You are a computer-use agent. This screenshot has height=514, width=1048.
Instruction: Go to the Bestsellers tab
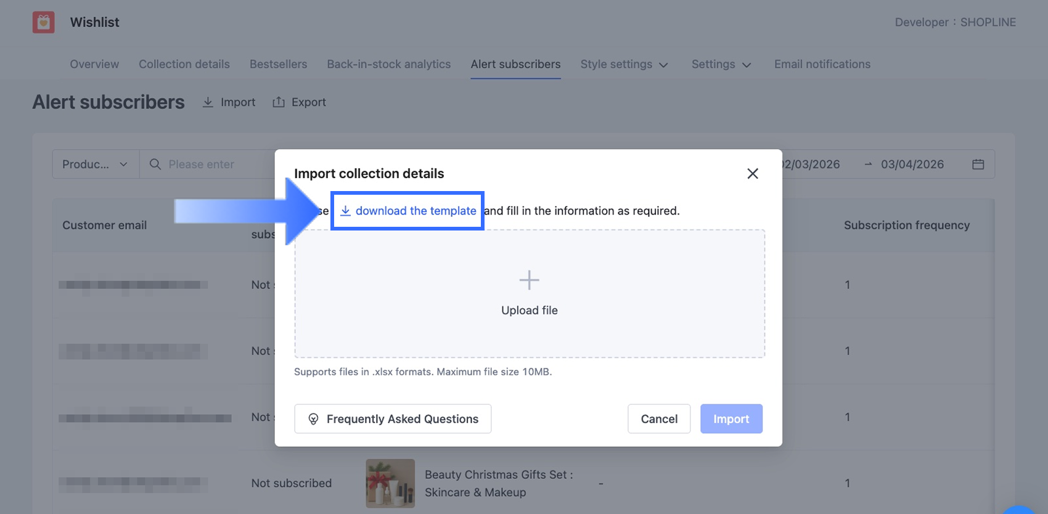(x=278, y=64)
